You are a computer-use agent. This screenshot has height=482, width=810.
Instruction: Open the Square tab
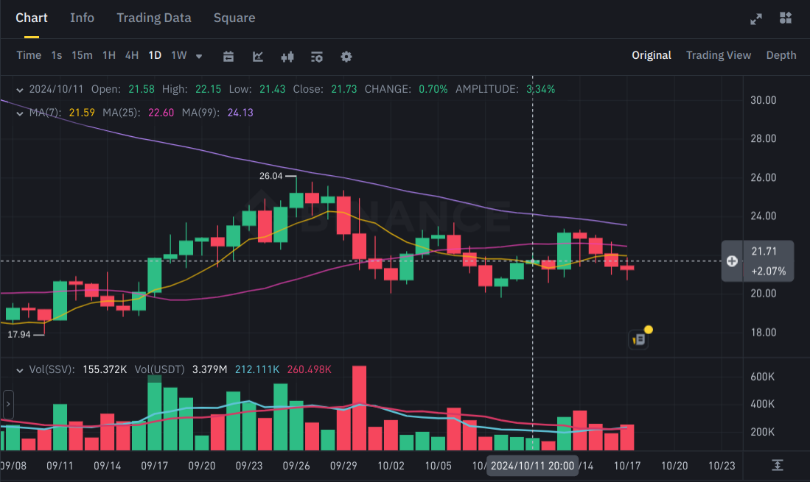[234, 18]
